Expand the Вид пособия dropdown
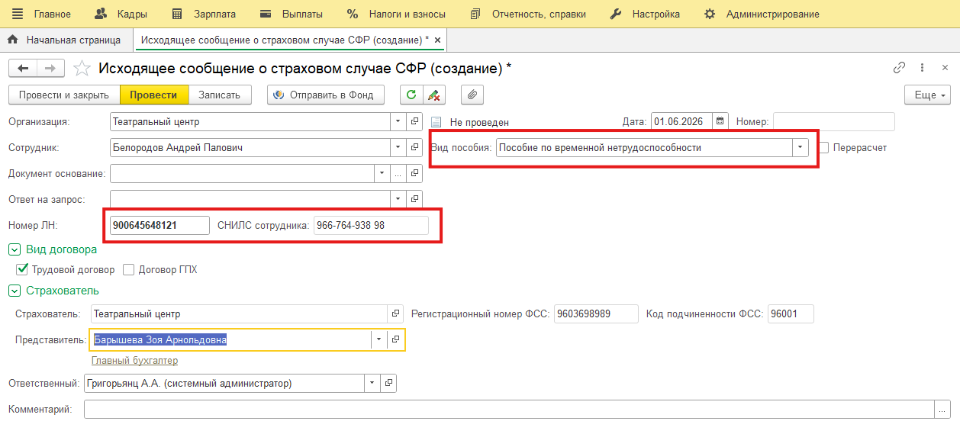 [x=800, y=147]
